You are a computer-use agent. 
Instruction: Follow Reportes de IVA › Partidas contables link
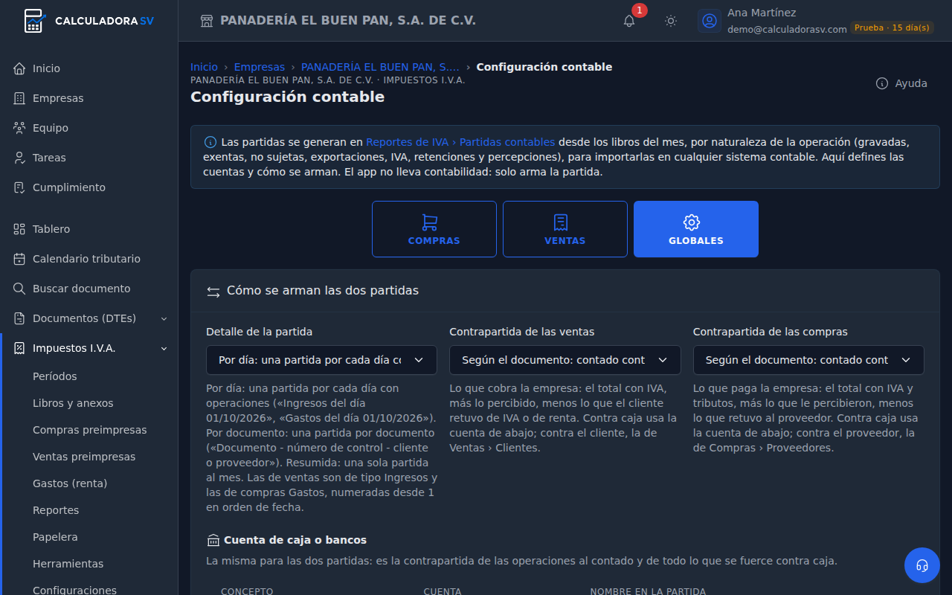tap(460, 142)
